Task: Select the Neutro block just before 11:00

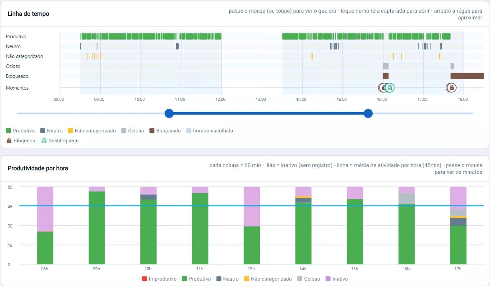Action: coord(177,46)
